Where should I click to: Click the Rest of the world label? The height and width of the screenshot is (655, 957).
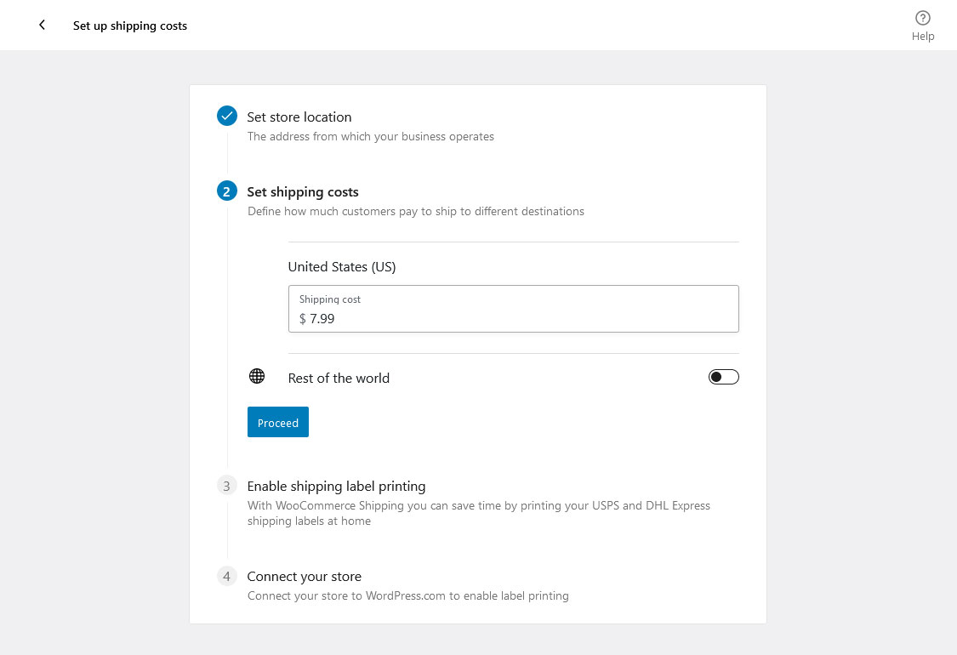click(x=339, y=378)
